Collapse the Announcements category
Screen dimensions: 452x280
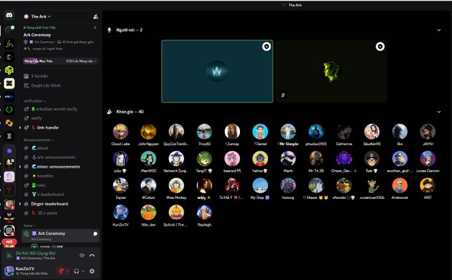point(39,140)
